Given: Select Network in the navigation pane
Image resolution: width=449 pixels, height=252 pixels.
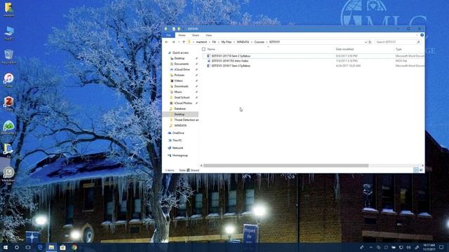Looking at the screenshot, I should (177, 148).
